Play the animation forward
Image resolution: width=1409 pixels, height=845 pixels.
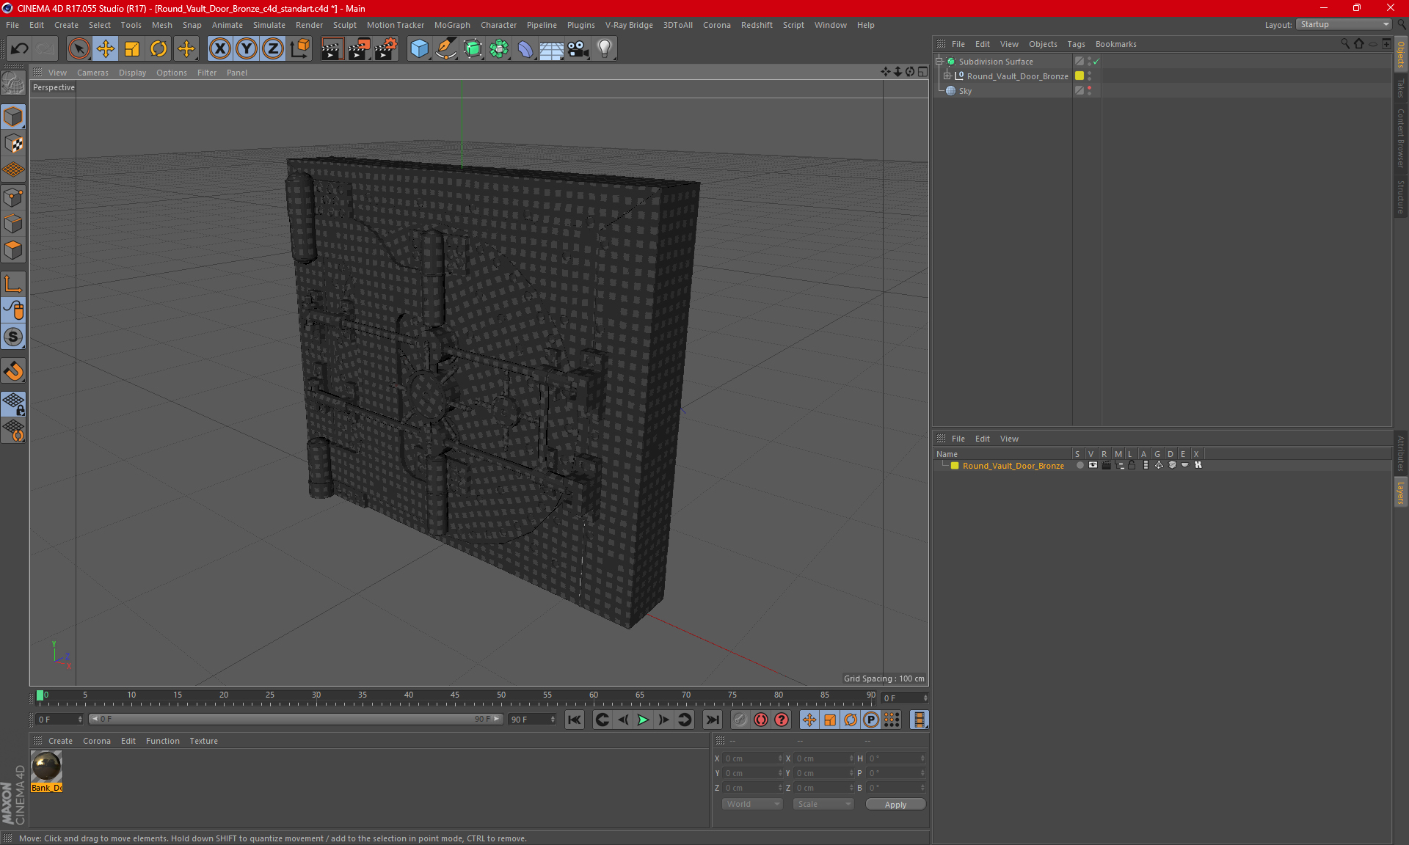(643, 720)
